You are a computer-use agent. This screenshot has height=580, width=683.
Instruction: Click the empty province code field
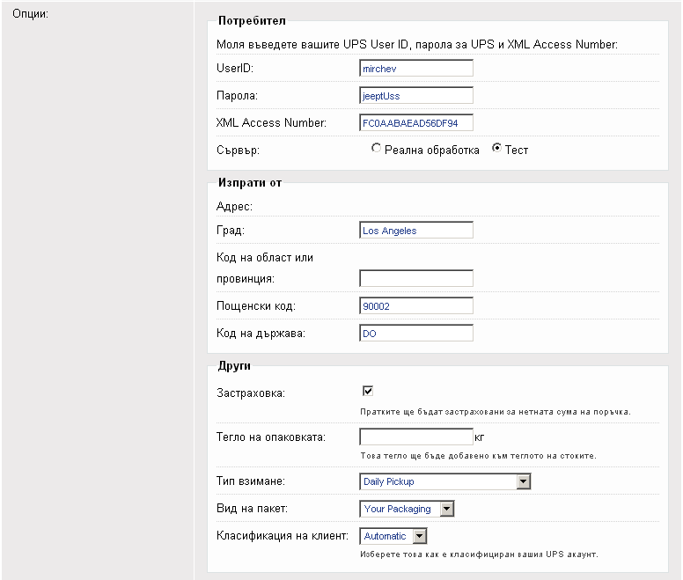pyautogui.click(x=415, y=279)
